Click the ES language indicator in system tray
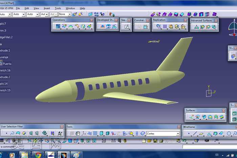This screenshot has height=158, width=237. tap(217, 155)
